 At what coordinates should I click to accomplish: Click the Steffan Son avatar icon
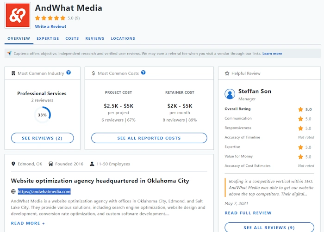[230, 94]
